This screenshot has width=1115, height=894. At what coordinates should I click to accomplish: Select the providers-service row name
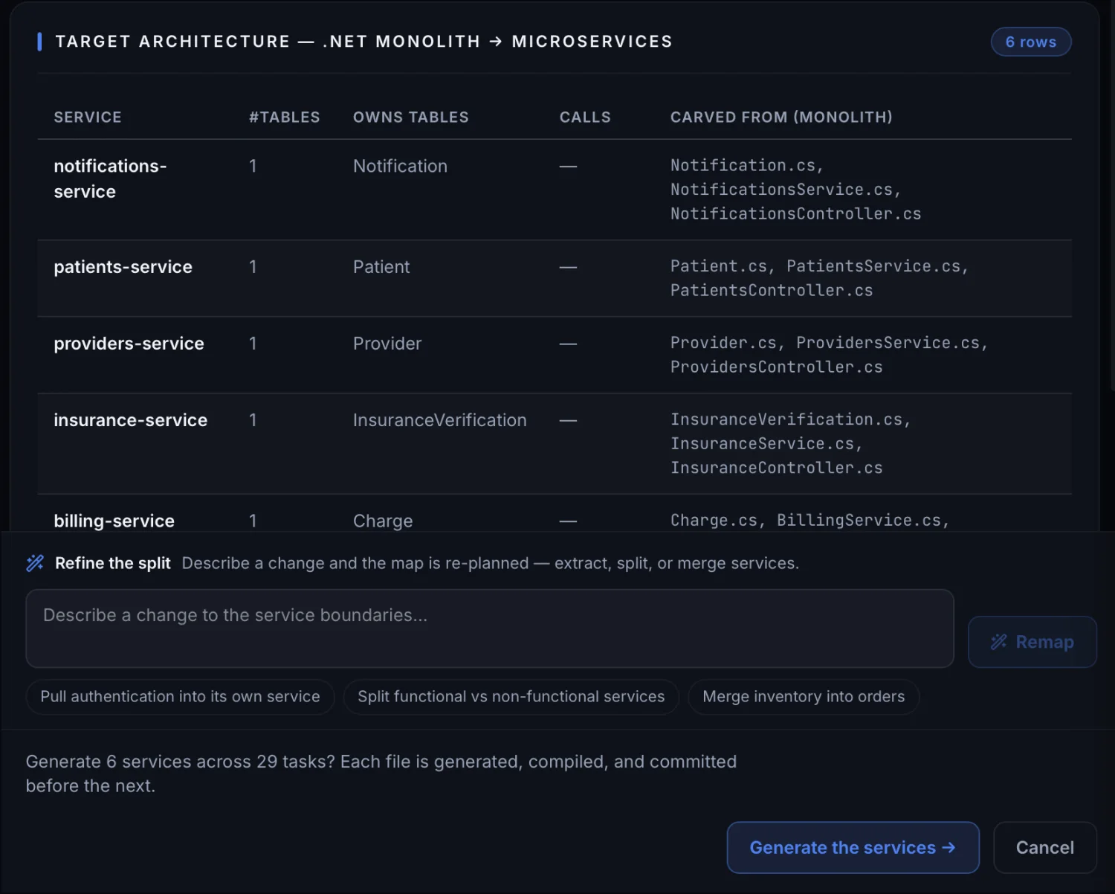click(x=129, y=344)
